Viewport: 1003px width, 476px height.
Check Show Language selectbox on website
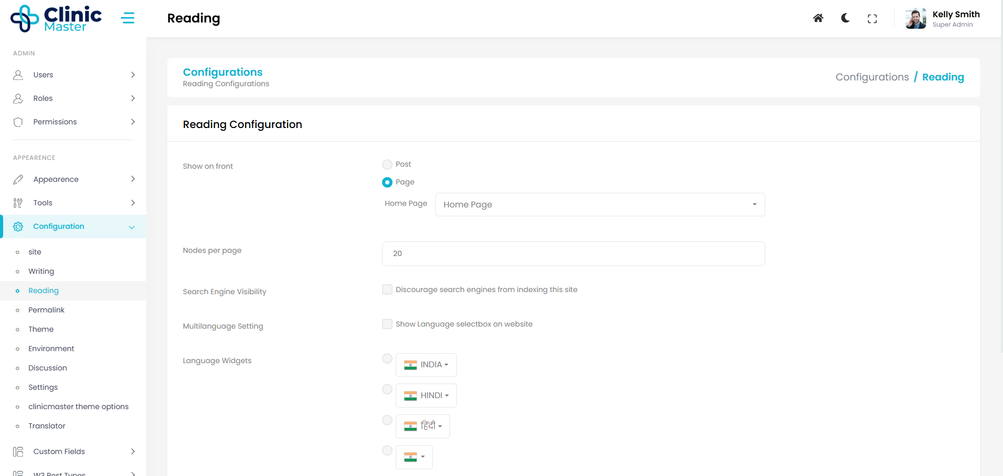click(387, 324)
